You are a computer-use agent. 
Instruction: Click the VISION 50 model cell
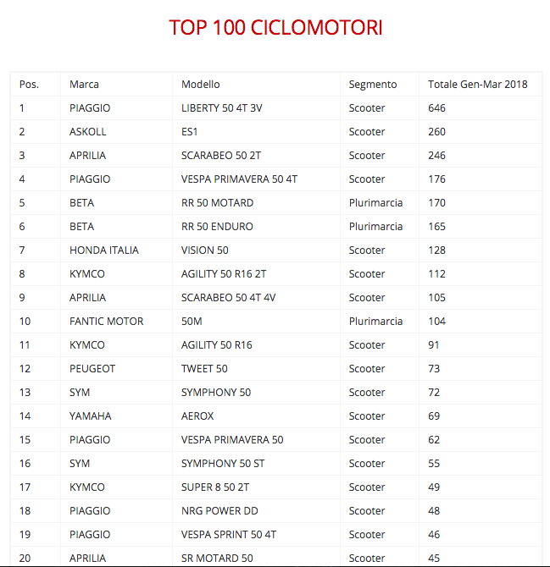(x=205, y=250)
